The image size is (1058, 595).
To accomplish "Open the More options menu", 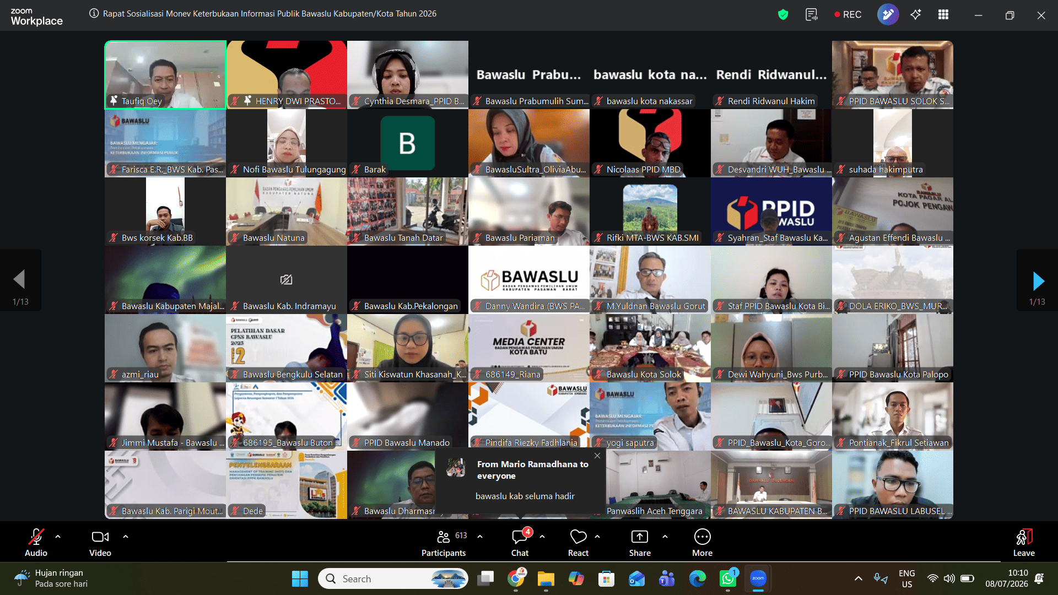I will click(703, 542).
